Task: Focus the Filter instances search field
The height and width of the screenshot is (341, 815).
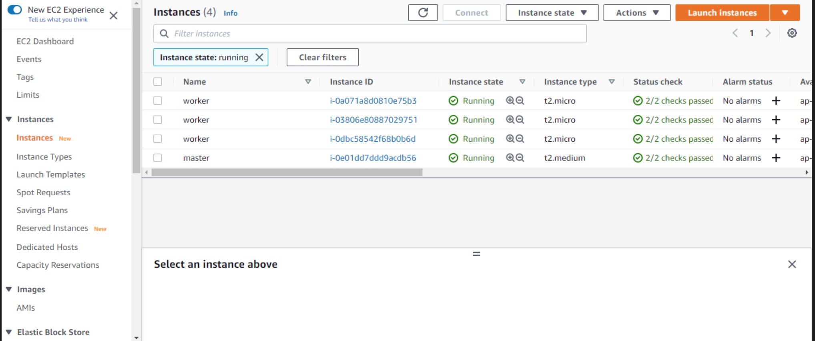Action: click(370, 34)
